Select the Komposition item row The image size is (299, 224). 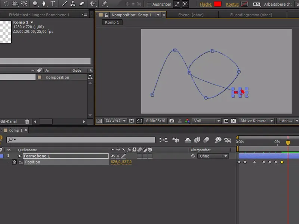click(43, 77)
